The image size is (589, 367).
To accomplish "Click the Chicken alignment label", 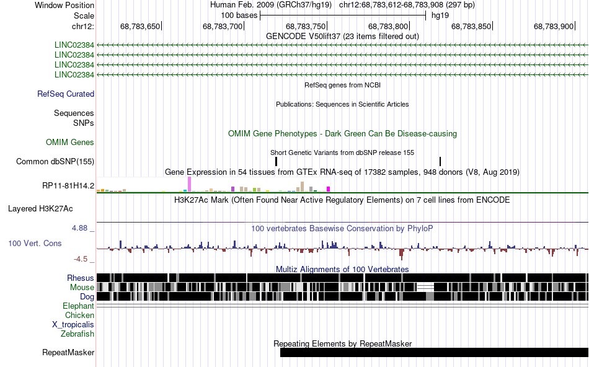I will pyautogui.click(x=79, y=315).
